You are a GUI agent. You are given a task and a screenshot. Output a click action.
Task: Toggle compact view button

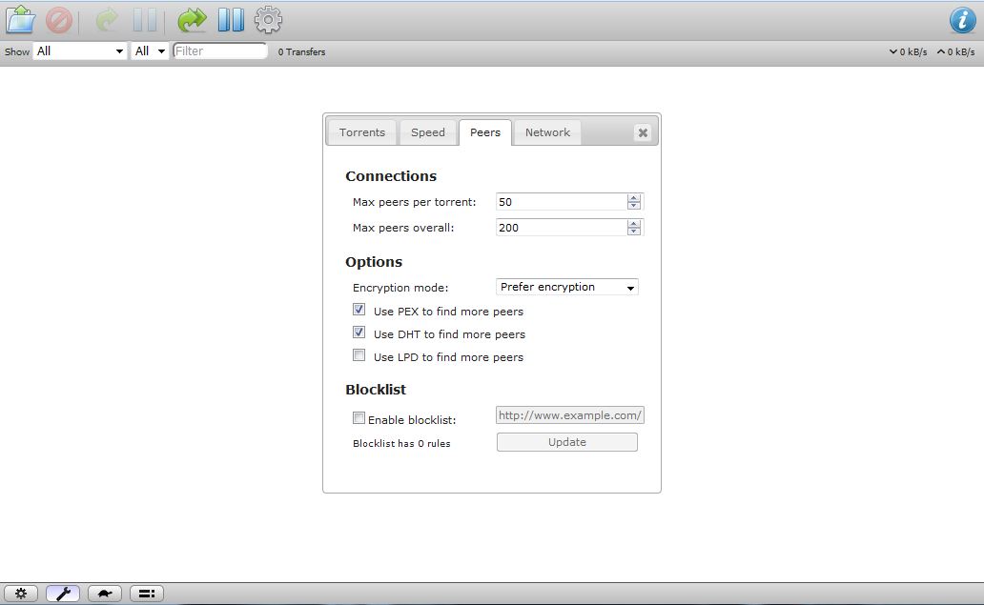click(x=147, y=593)
